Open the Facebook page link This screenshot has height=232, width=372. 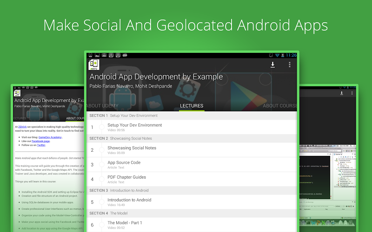tap(40, 141)
